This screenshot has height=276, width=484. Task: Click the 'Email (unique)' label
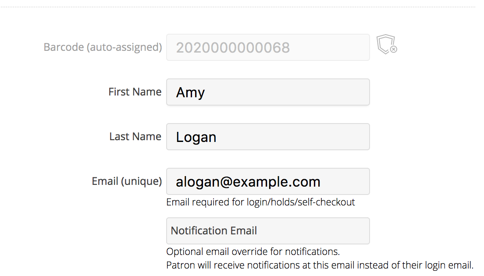[x=127, y=181]
